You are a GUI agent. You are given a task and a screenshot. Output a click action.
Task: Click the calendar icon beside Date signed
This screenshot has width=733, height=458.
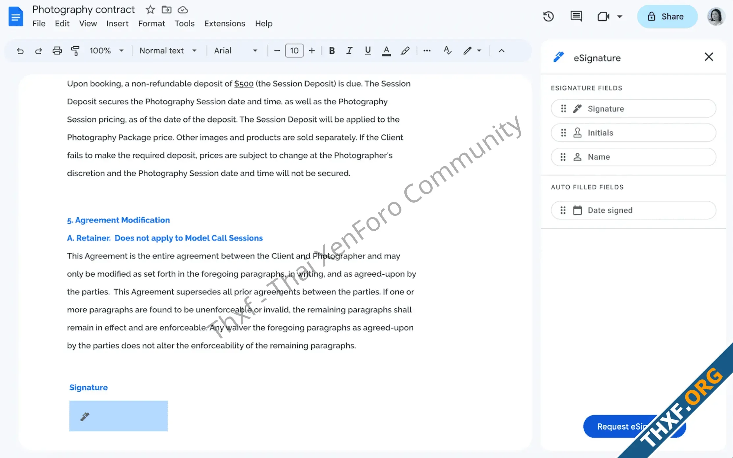(578, 210)
